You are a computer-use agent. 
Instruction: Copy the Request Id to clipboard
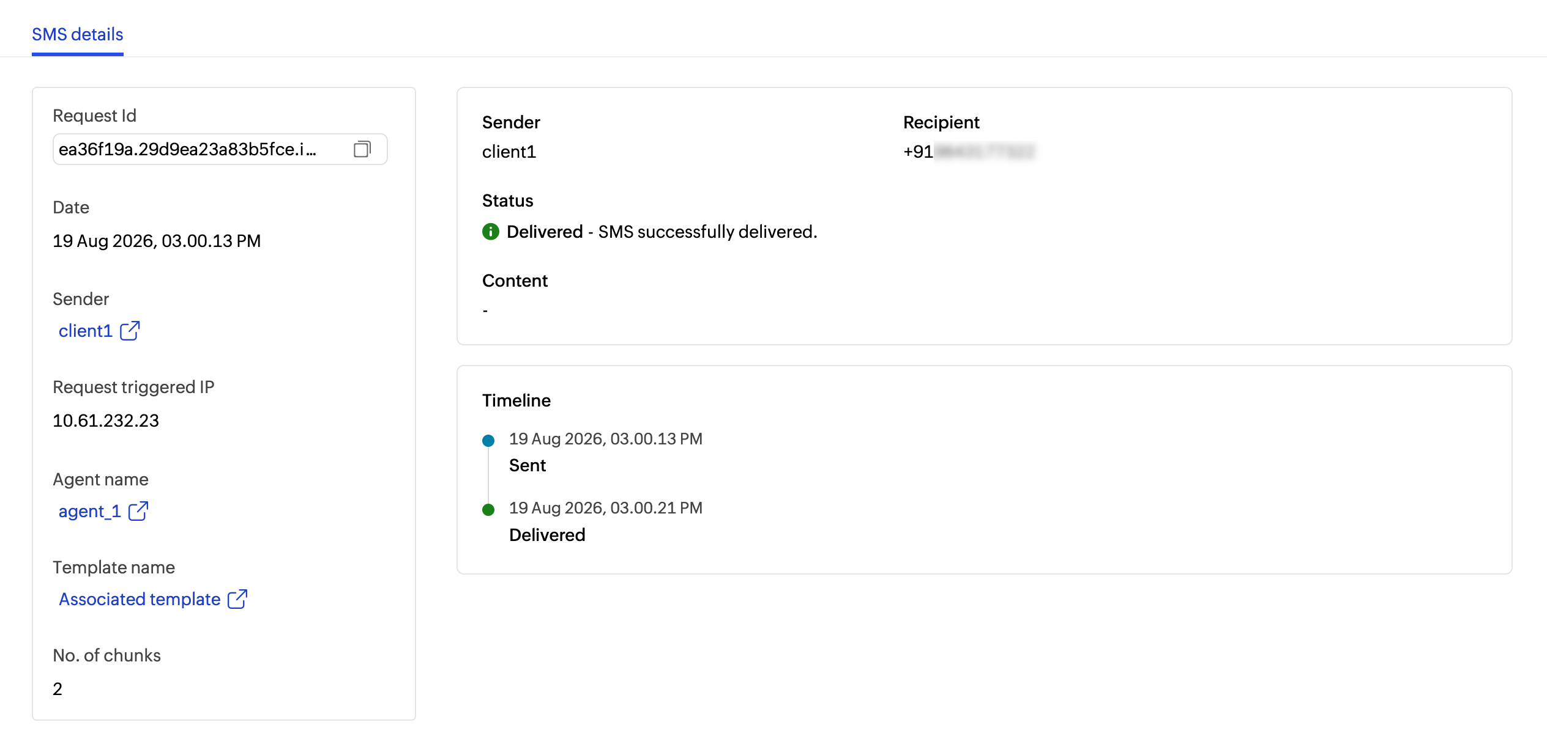(362, 149)
